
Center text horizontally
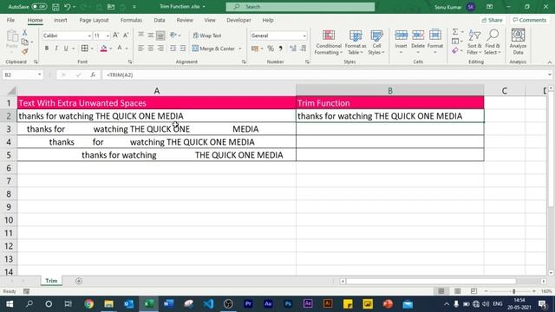point(151,49)
